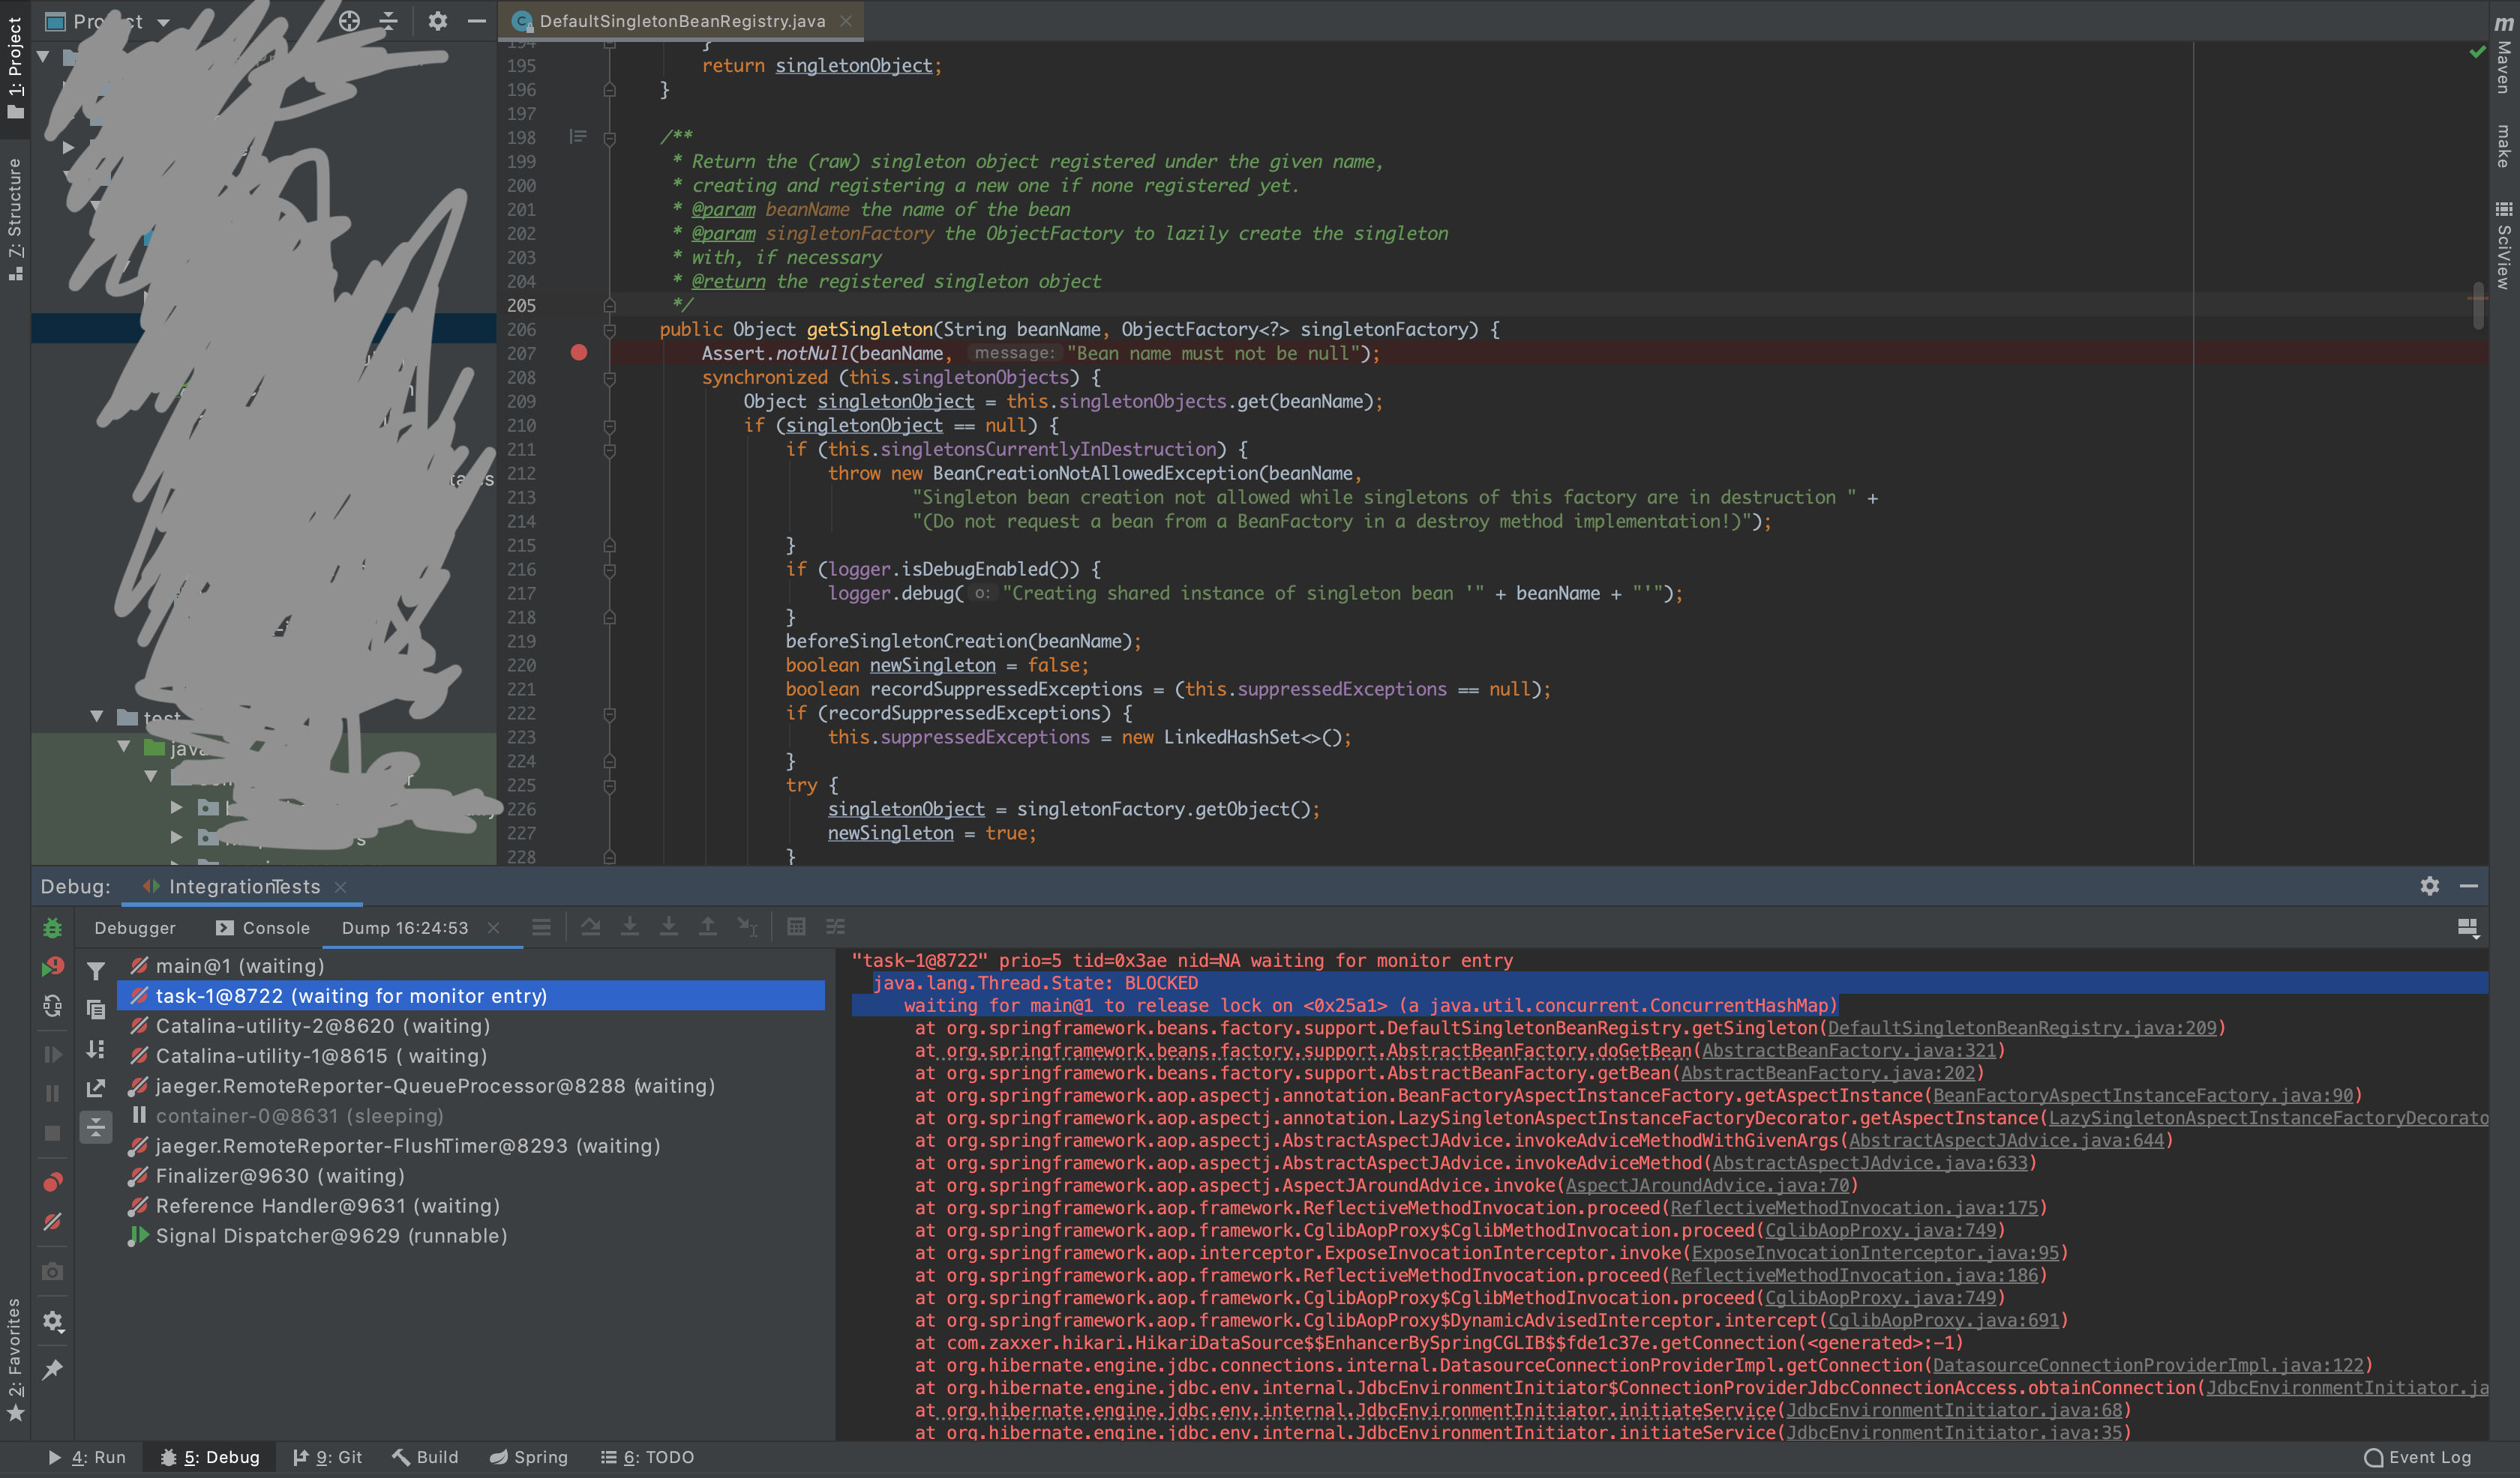Screen dimensions: 2520x1478
Task: Stop the debug session
Action: pyautogui.click(x=53, y=1133)
